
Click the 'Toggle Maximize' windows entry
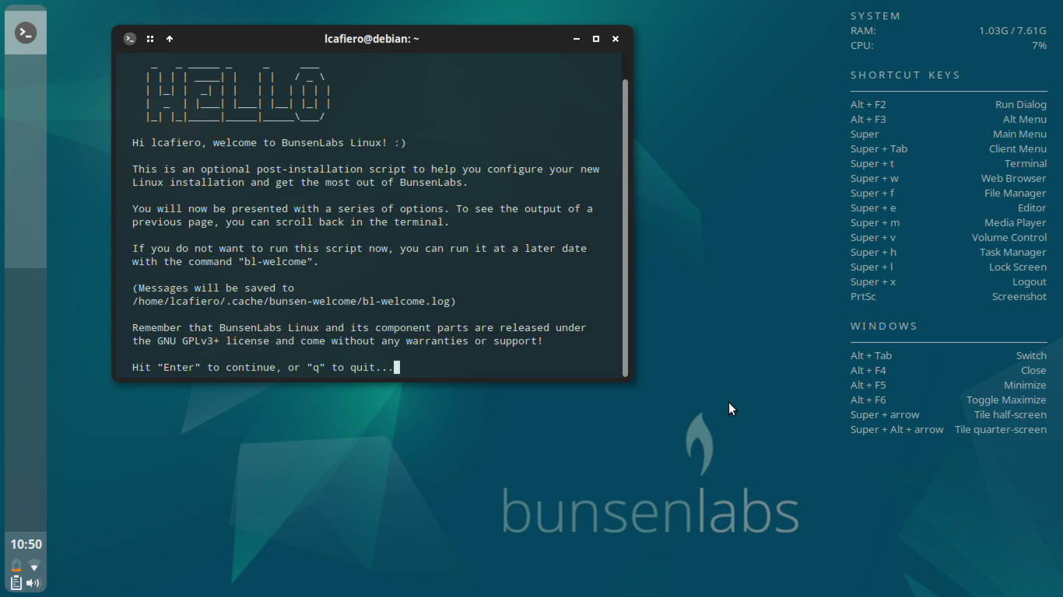(x=1006, y=400)
